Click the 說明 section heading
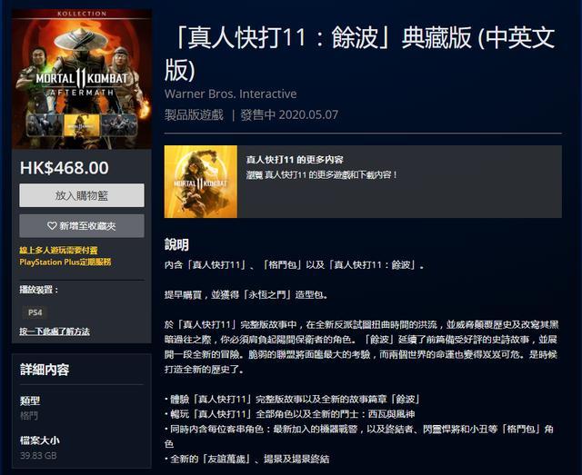The image size is (582, 475). tap(176, 244)
